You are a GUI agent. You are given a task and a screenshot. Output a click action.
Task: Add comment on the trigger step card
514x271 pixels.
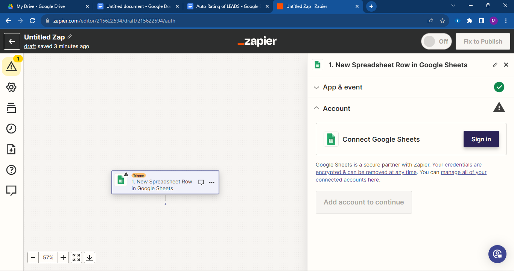click(201, 182)
